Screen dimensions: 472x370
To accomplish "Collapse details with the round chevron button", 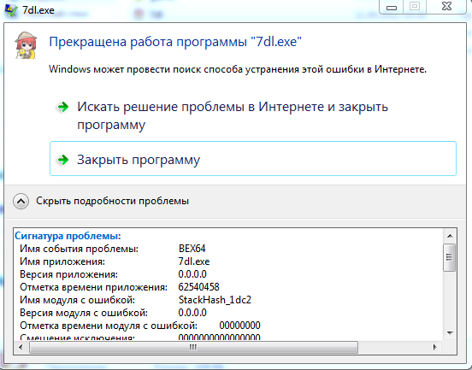I will pos(21,201).
